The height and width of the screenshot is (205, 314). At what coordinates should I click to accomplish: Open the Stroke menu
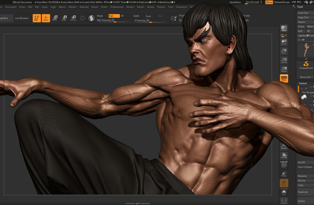pos(150,7)
